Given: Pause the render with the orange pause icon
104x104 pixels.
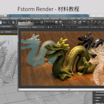Looking at the screenshot, I should (56, 27).
